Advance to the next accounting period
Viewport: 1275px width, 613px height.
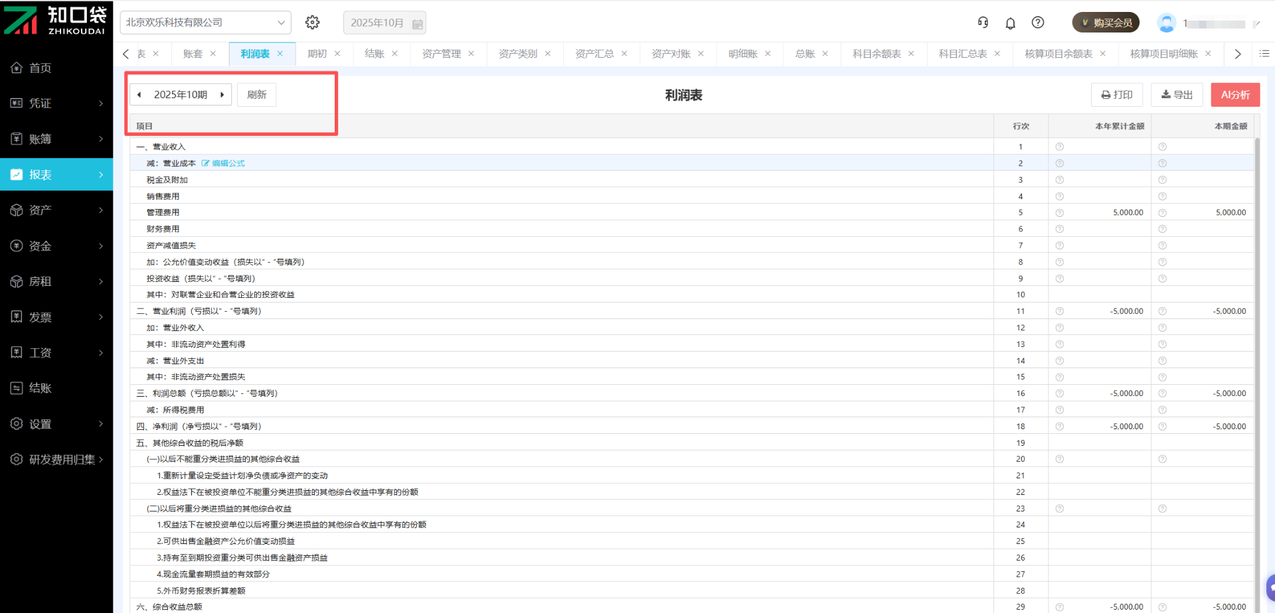[222, 95]
